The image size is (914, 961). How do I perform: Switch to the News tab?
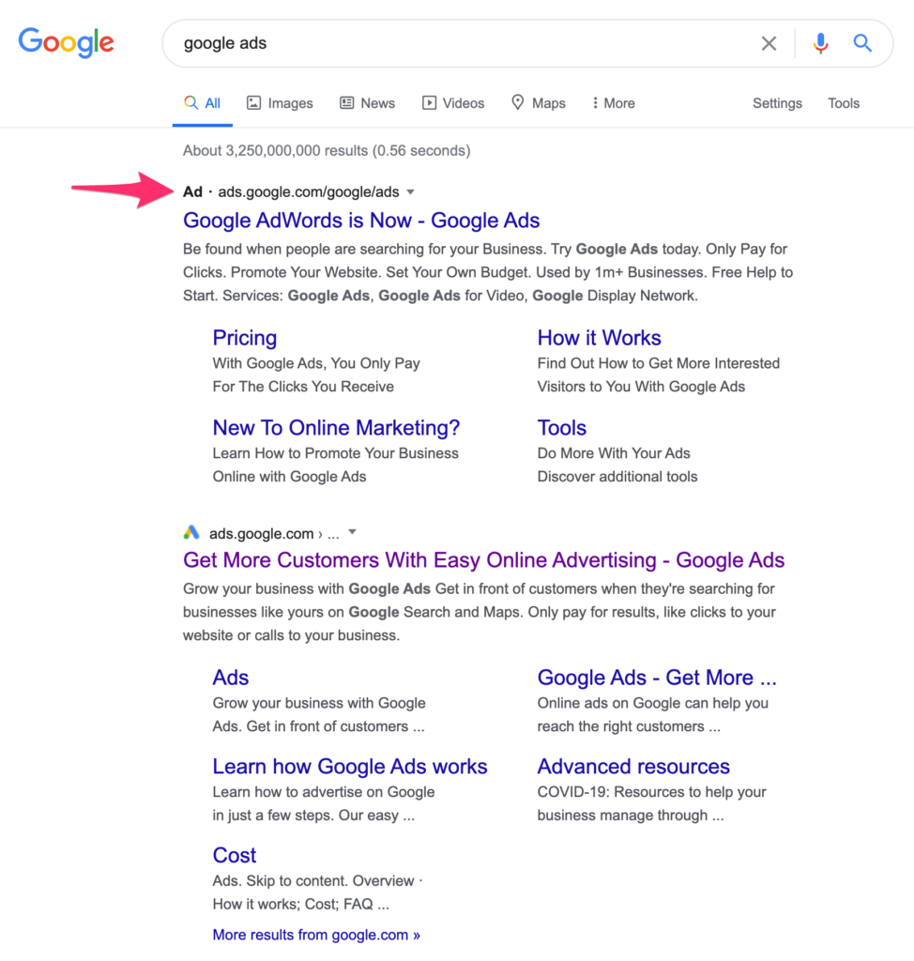(367, 103)
